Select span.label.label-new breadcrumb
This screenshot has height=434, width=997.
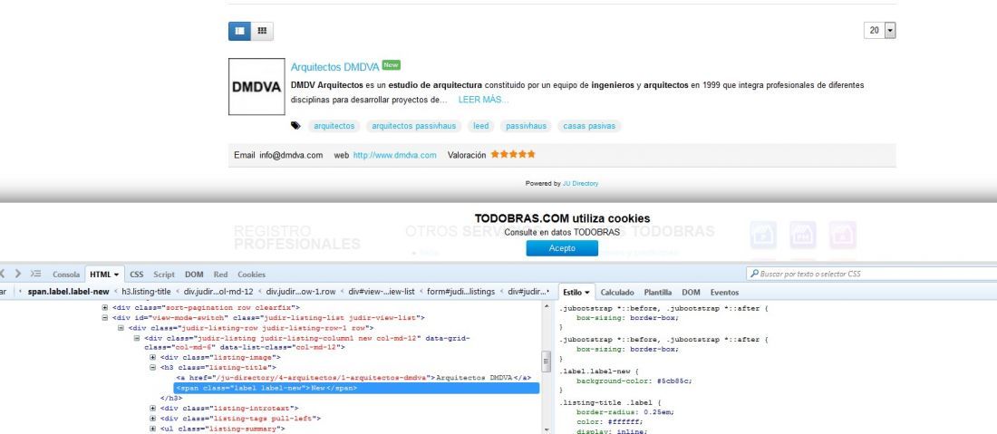pos(68,292)
